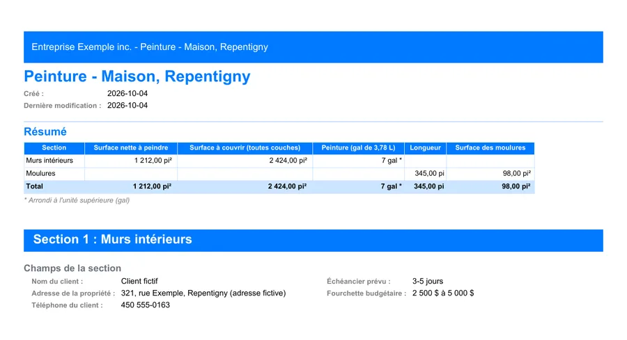The height and width of the screenshot is (340, 627).
Task: Click '98,00 pi²' in the Total row
Action: [x=516, y=186]
